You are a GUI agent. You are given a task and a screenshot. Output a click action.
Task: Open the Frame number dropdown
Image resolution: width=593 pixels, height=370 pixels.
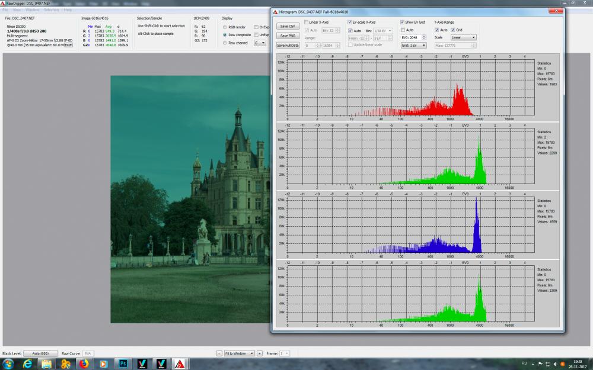pos(285,353)
